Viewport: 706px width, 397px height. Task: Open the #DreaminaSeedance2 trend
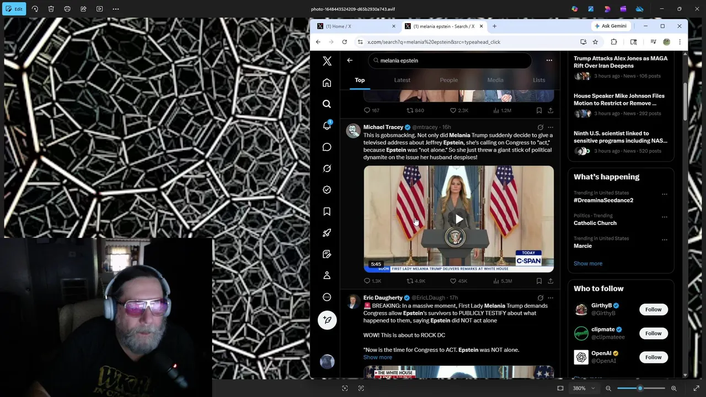(x=603, y=200)
